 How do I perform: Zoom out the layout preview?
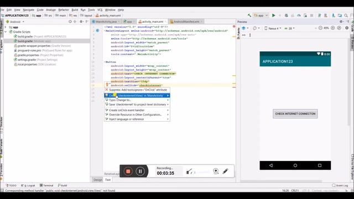pyautogui.click(x=320, y=28)
